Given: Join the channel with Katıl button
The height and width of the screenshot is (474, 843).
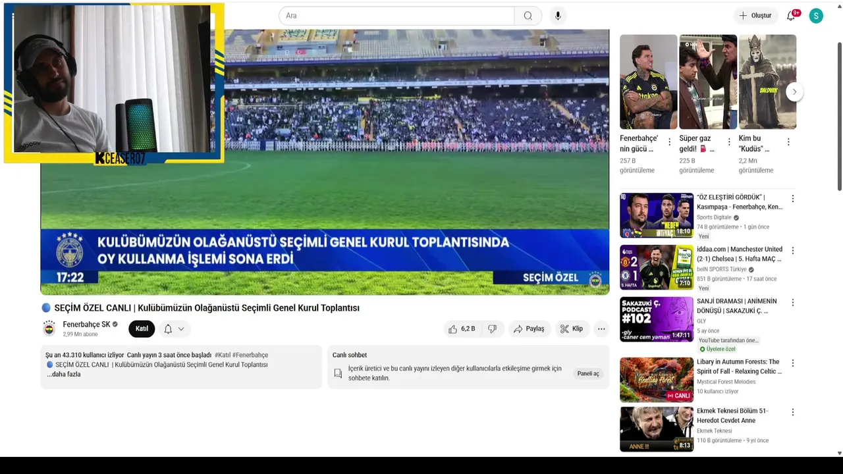Looking at the screenshot, I should (142, 329).
